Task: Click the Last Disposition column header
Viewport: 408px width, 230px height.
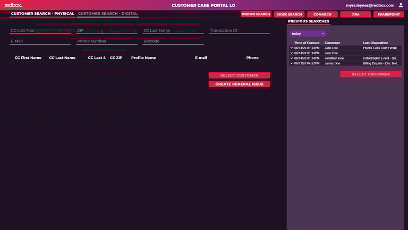Action: (x=376, y=43)
